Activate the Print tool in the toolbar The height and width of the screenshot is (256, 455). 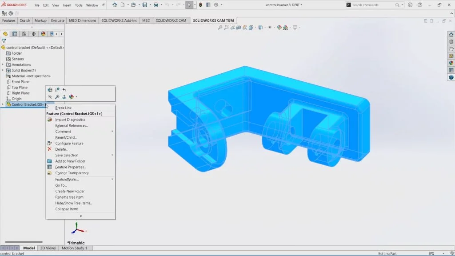[x=156, y=4]
